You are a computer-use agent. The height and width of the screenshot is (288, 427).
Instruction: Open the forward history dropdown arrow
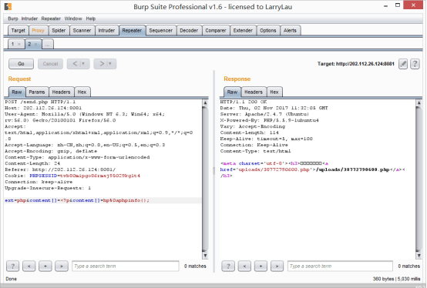(110, 64)
